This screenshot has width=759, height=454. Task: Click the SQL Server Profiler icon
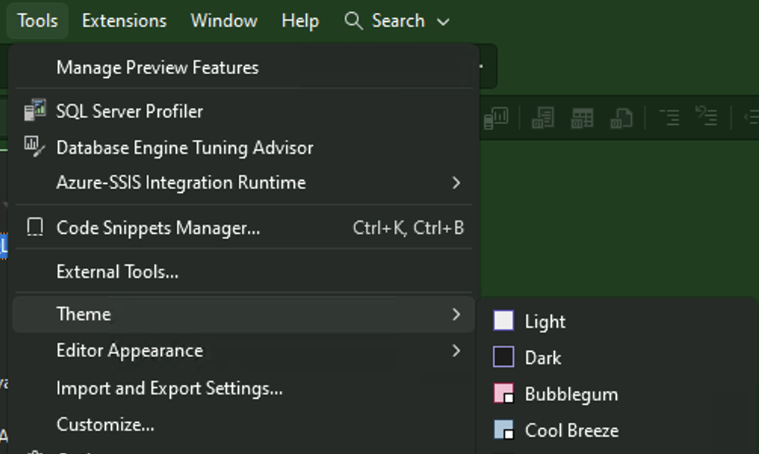pyautogui.click(x=35, y=111)
